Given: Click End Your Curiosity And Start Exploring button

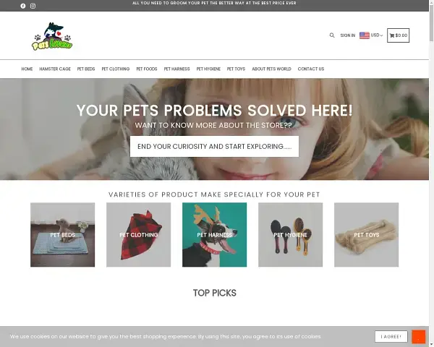Looking at the screenshot, I should (x=214, y=146).
